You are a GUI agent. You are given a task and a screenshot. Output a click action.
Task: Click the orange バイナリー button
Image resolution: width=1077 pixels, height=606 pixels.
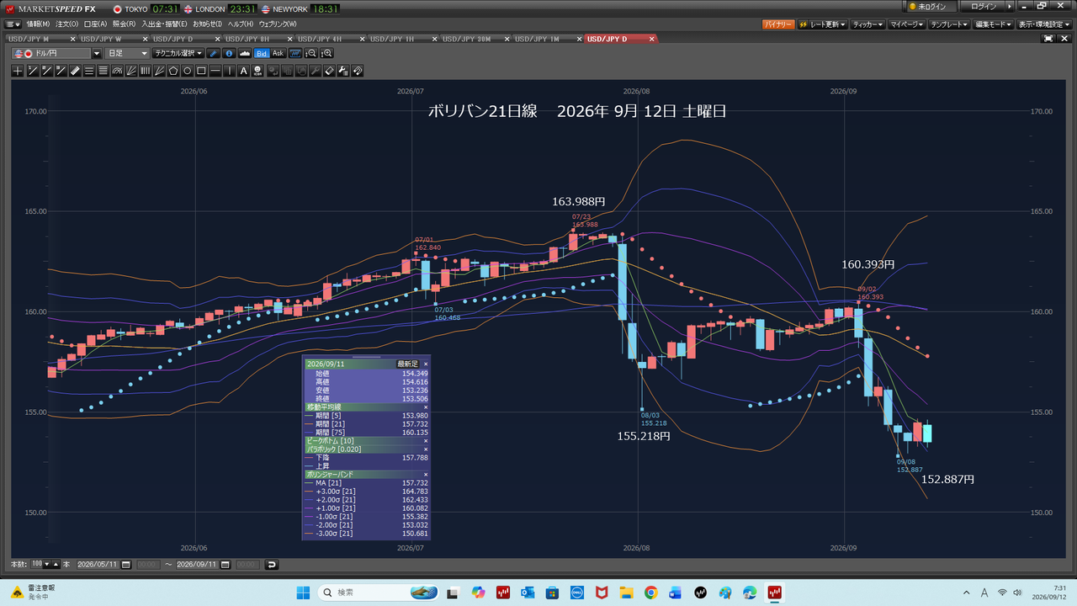[778, 24]
